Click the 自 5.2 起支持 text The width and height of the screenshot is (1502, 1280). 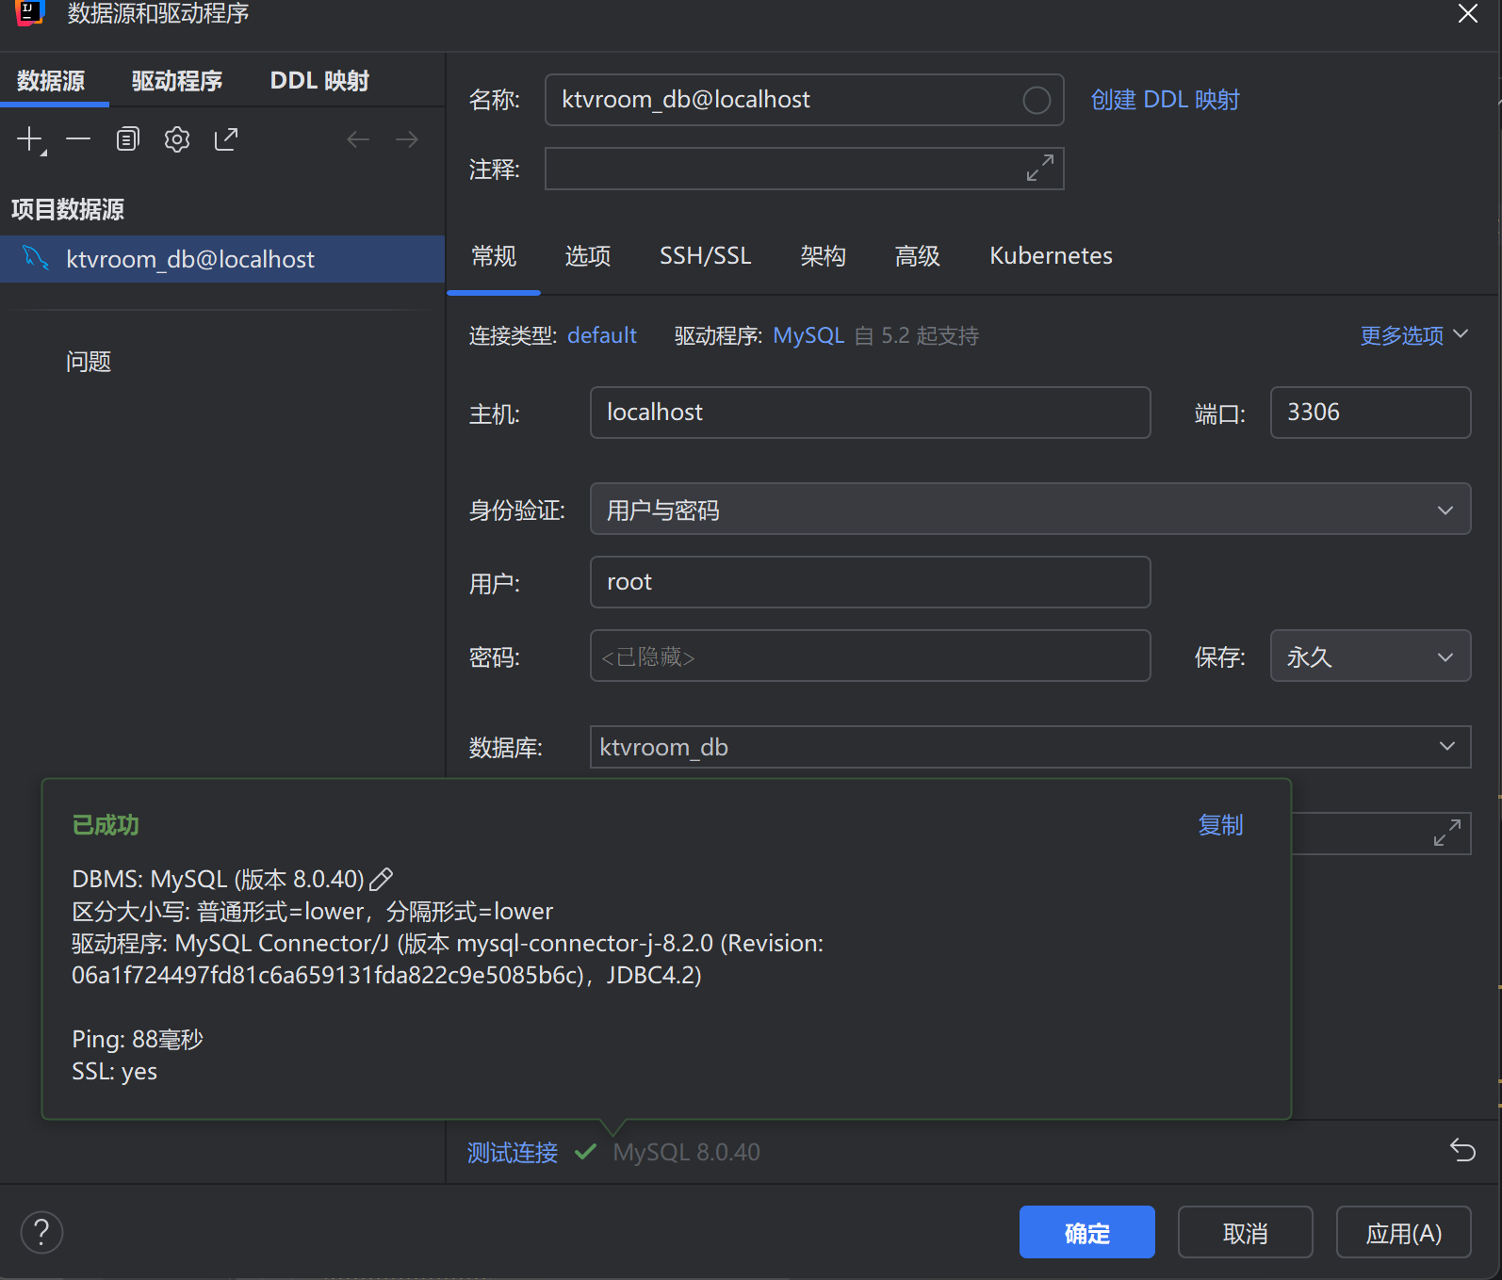(x=917, y=335)
